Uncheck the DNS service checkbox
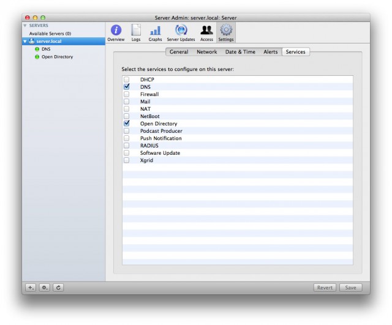Image resolution: width=392 pixels, height=325 pixels. click(x=127, y=87)
